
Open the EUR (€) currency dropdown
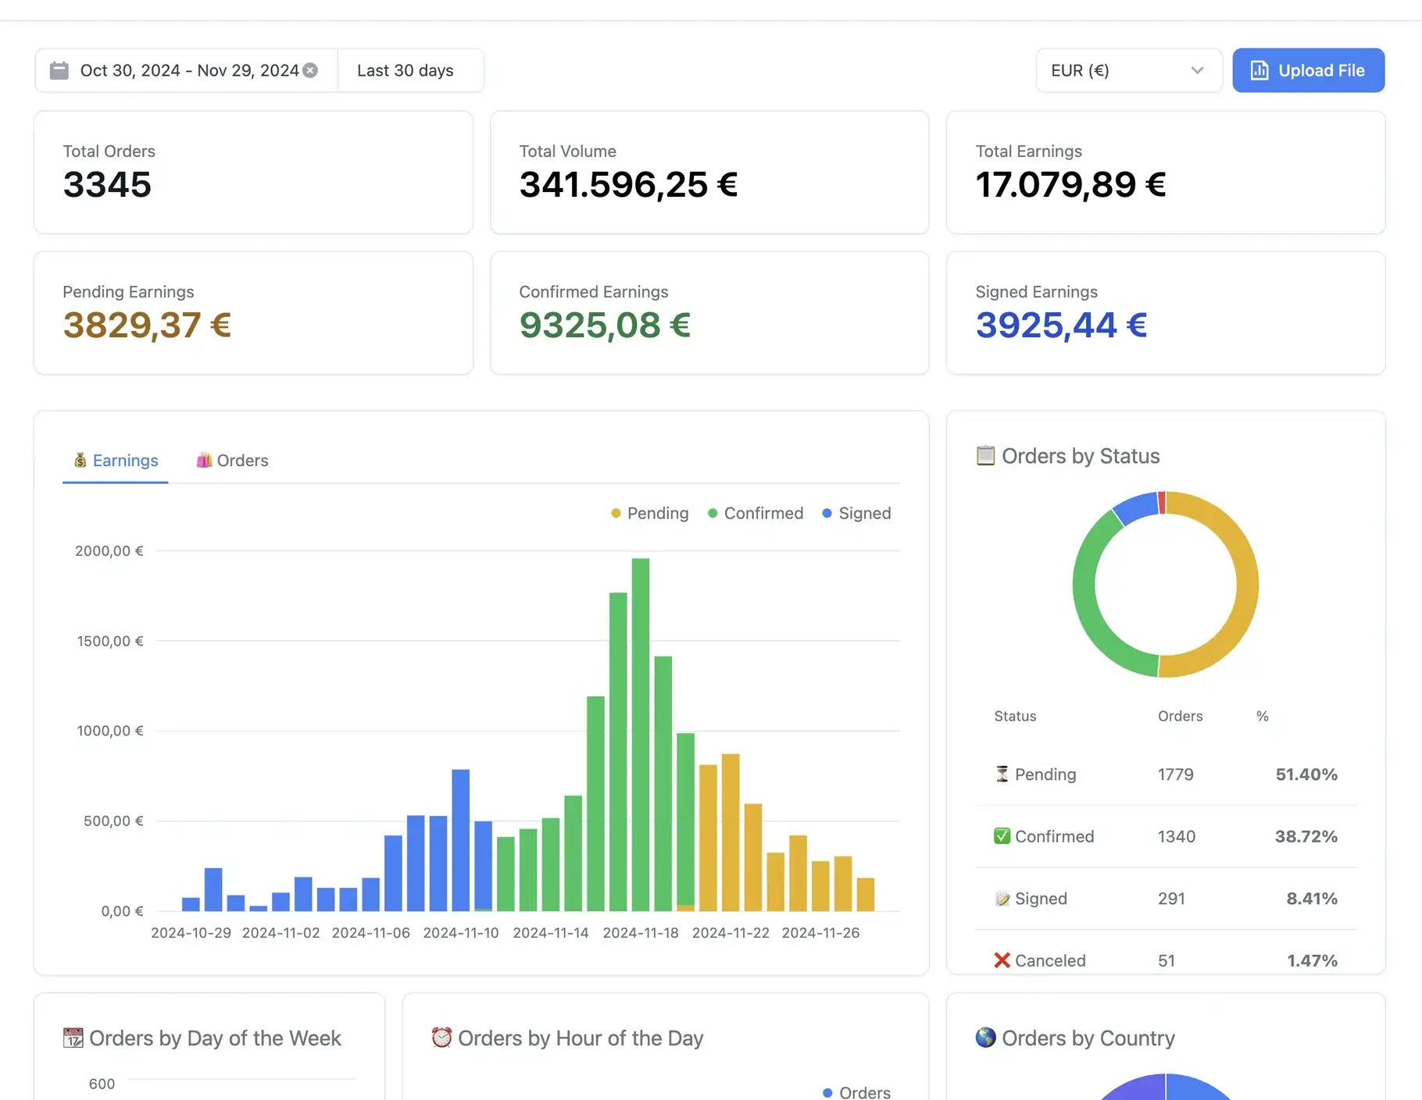(x=1129, y=70)
